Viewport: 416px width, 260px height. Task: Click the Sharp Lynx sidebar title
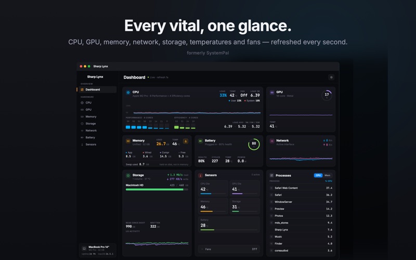point(95,77)
